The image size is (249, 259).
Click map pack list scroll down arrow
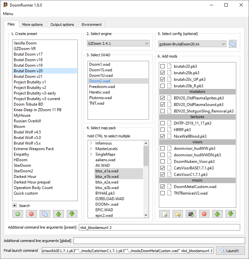click(146, 215)
